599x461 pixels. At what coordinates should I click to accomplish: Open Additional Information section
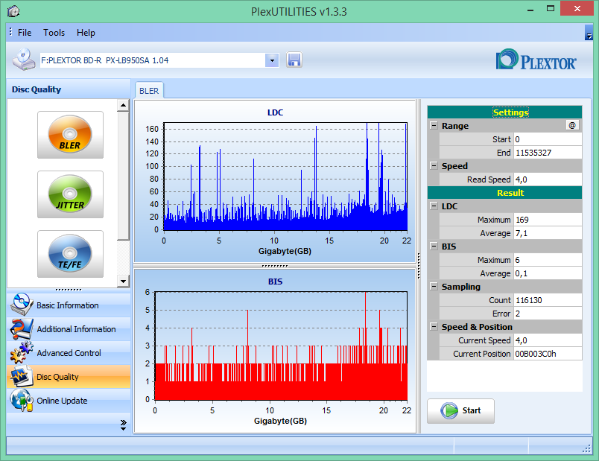tap(69, 329)
